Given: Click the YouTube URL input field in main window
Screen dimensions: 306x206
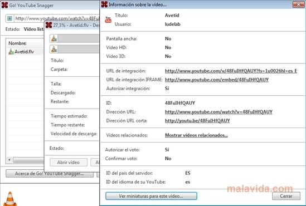Looking at the screenshot, I should click(x=57, y=18).
